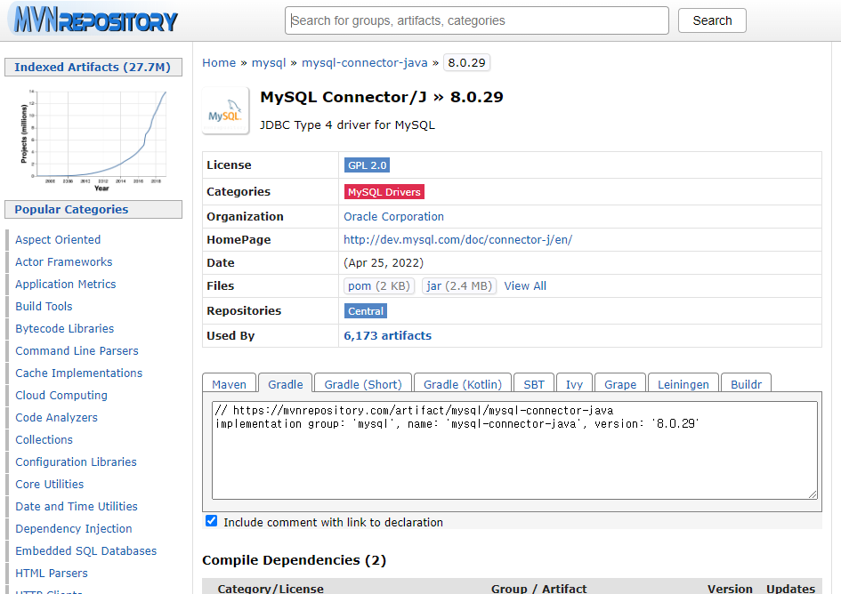The image size is (841, 594).
Task: Open the Build Tools category
Action: click(44, 306)
